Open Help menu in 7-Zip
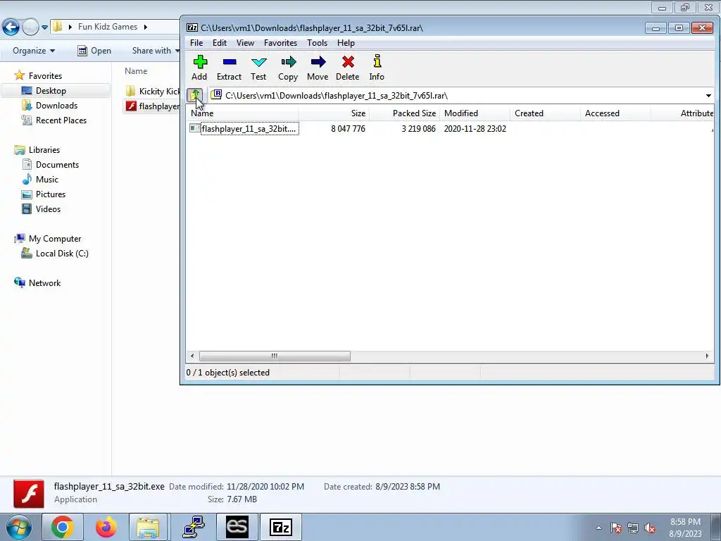Viewport: 721px width, 541px height. (346, 43)
